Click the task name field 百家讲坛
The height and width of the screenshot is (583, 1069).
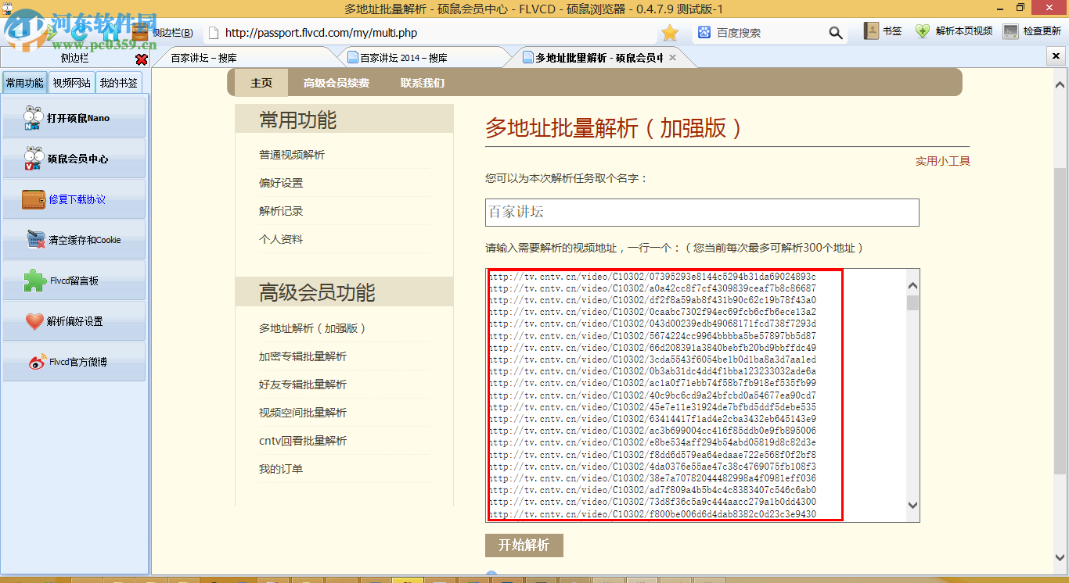coord(702,213)
